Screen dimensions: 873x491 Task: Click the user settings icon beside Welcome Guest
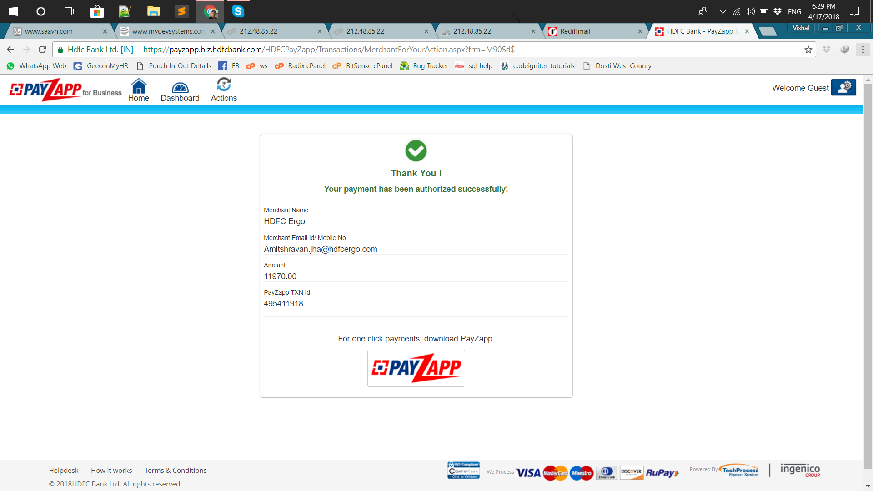coord(843,87)
